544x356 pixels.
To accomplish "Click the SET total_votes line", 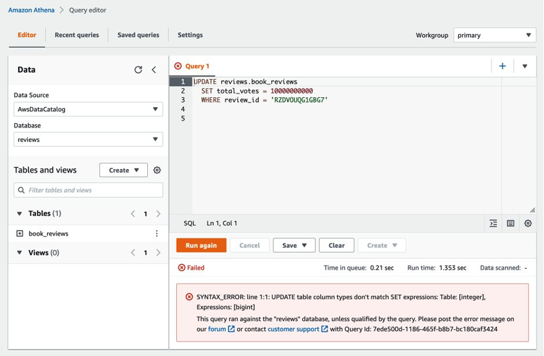I will [257, 91].
